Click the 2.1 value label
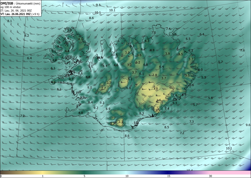Image resolution: width=251 pixels, height=178 pixels. [x=120, y=122]
